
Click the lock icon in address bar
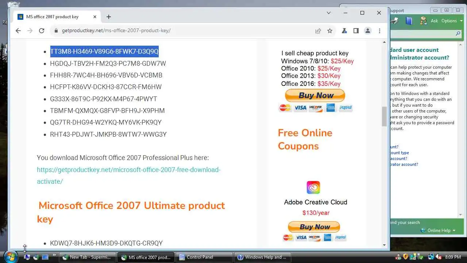[x=56, y=31]
